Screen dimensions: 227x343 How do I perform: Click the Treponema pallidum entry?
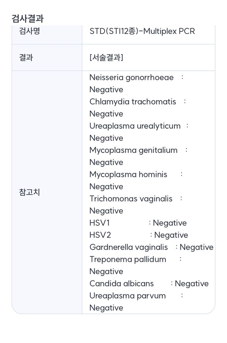pos(128,259)
